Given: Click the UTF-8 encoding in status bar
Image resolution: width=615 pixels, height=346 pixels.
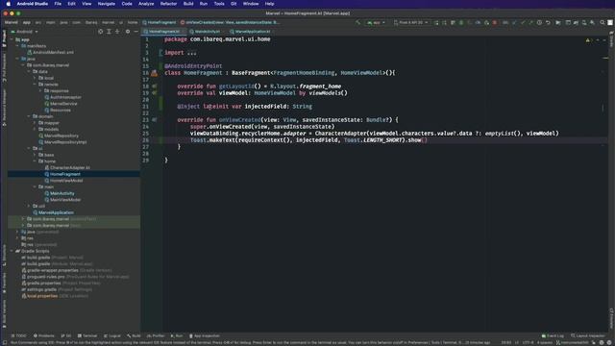Looking at the screenshot, I should point(529,342).
